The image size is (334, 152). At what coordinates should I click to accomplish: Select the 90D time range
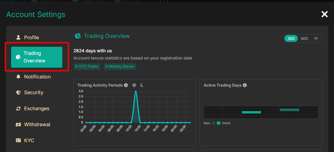tap(304, 39)
